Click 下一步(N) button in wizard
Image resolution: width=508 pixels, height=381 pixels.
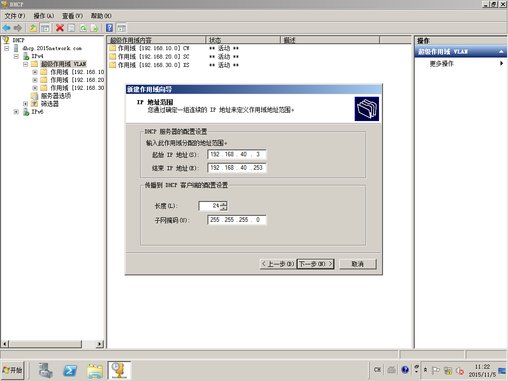316,264
